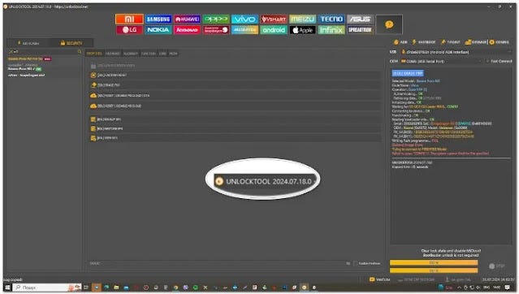Open the Spreadtrum brand section
Screen dimensions: 519x294
click(x=360, y=30)
